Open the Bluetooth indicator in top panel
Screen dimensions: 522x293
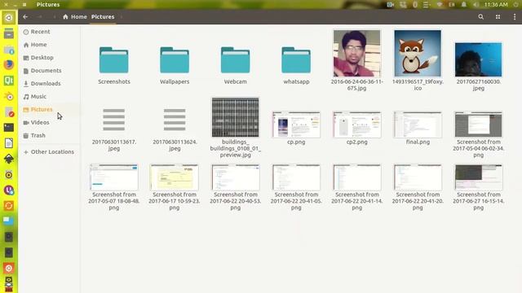point(415,4)
